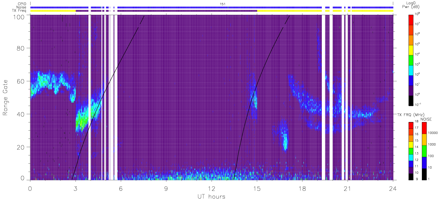Viewport: 442px width, 204px height.
Task: Select the UT hours axis title
Action: click(211, 196)
